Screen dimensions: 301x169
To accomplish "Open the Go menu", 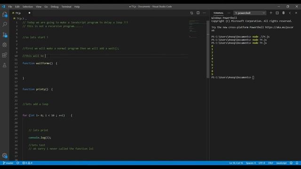I will (46, 7).
